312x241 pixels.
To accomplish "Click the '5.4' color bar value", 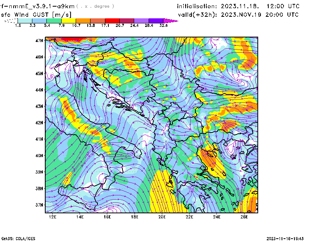I will pyautogui.click(x=47, y=25).
